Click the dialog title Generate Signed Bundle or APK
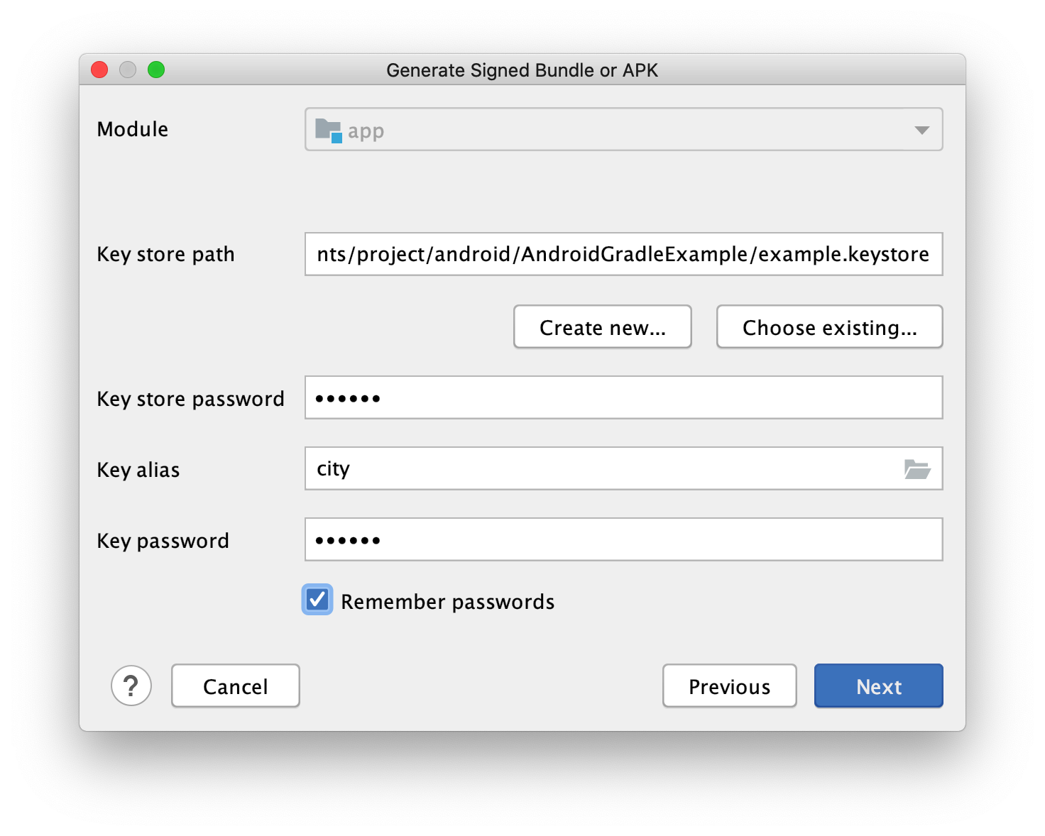The image size is (1045, 836). [522, 70]
